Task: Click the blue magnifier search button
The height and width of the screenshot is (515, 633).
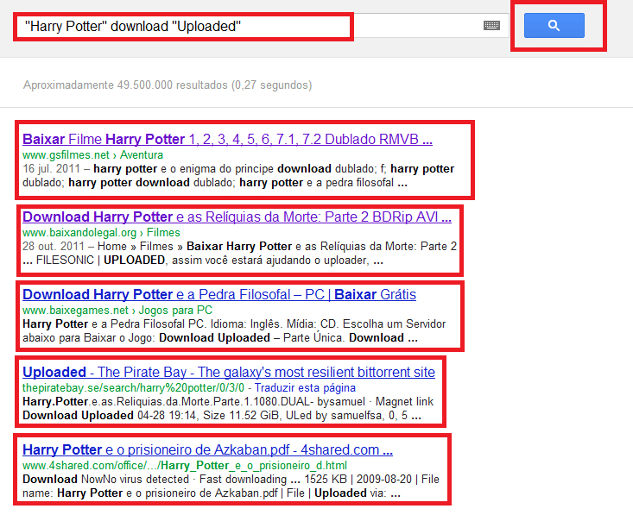Action: [554, 25]
